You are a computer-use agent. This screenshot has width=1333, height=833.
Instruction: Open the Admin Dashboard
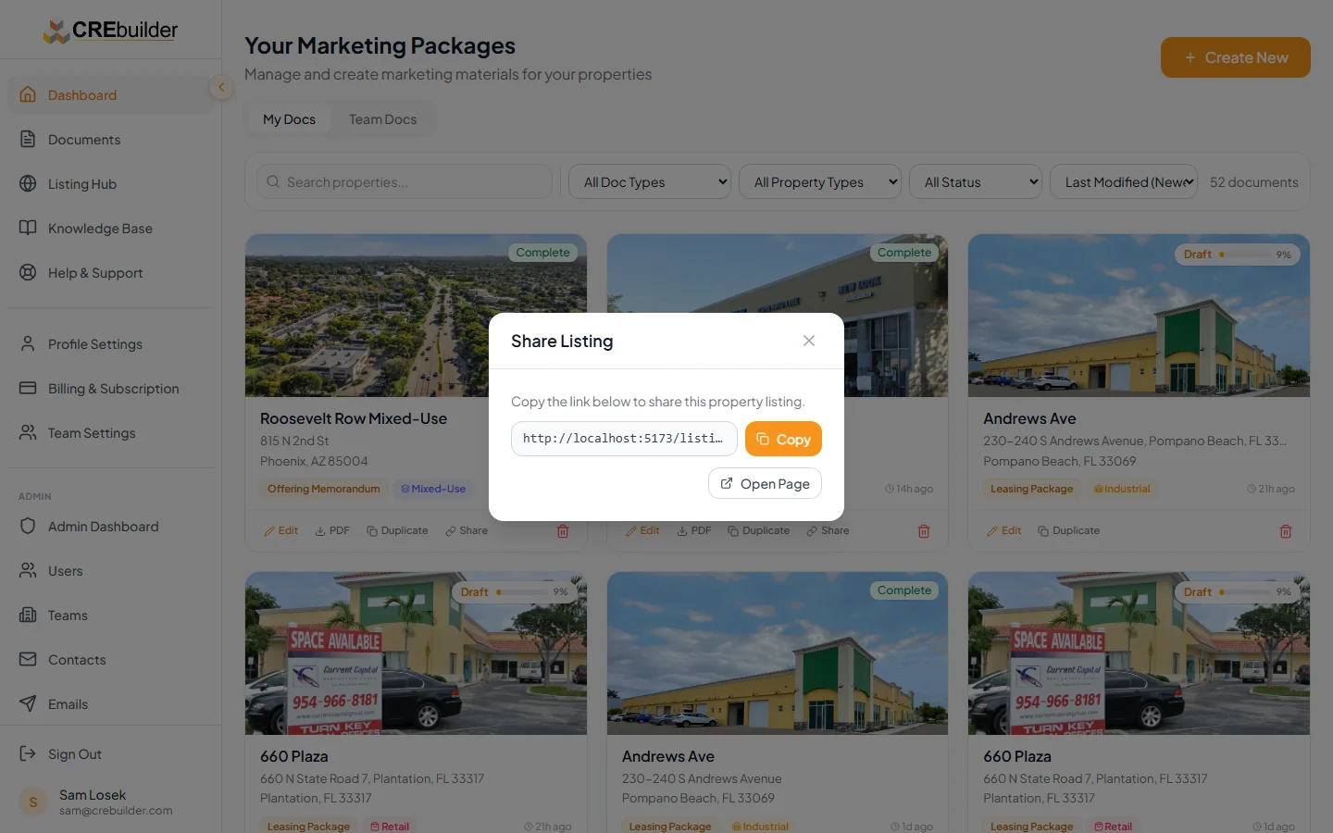tap(102, 526)
